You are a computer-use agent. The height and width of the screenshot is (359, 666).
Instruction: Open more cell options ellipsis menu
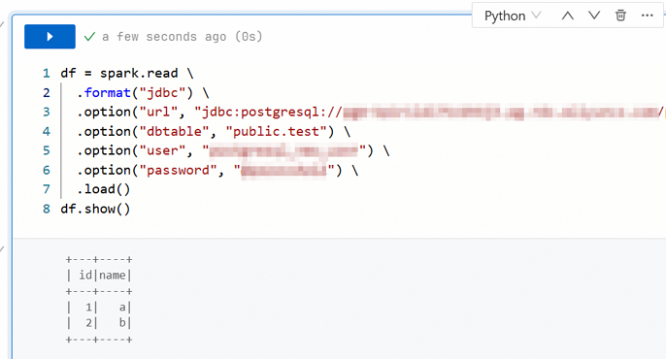[647, 16]
